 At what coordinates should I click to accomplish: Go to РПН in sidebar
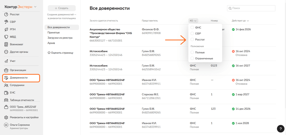(x=12, y=30)
